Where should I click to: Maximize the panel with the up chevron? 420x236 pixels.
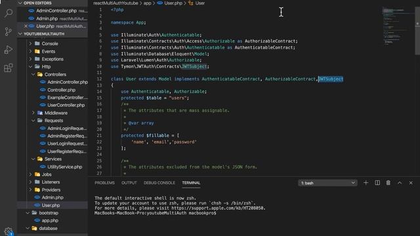coord(400,183)
